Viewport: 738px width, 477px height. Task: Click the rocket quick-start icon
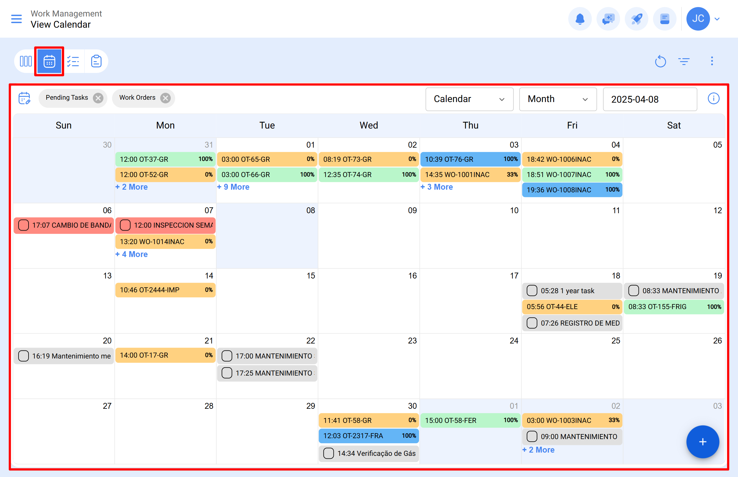(636, 19)
